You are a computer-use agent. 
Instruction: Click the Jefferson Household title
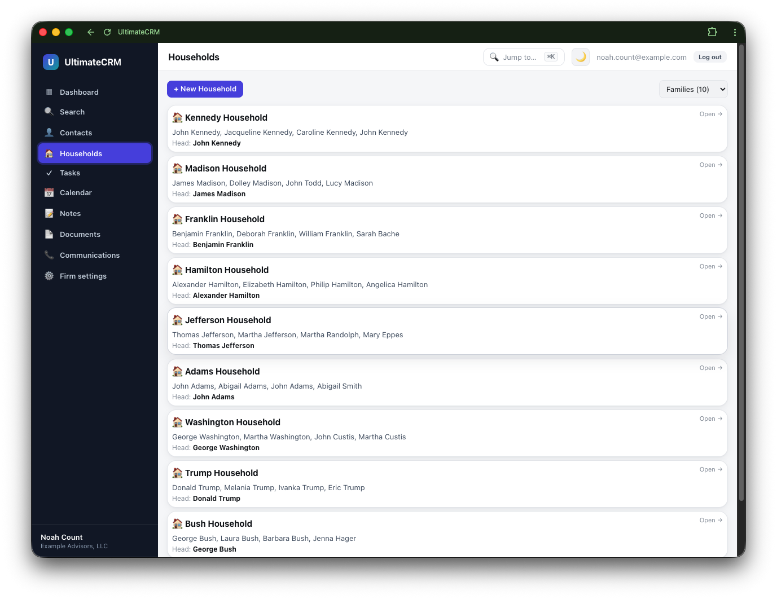[228, 320]
